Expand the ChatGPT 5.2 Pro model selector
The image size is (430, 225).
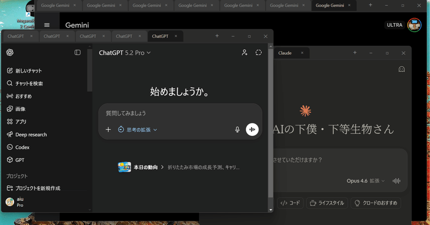[125, 53]
